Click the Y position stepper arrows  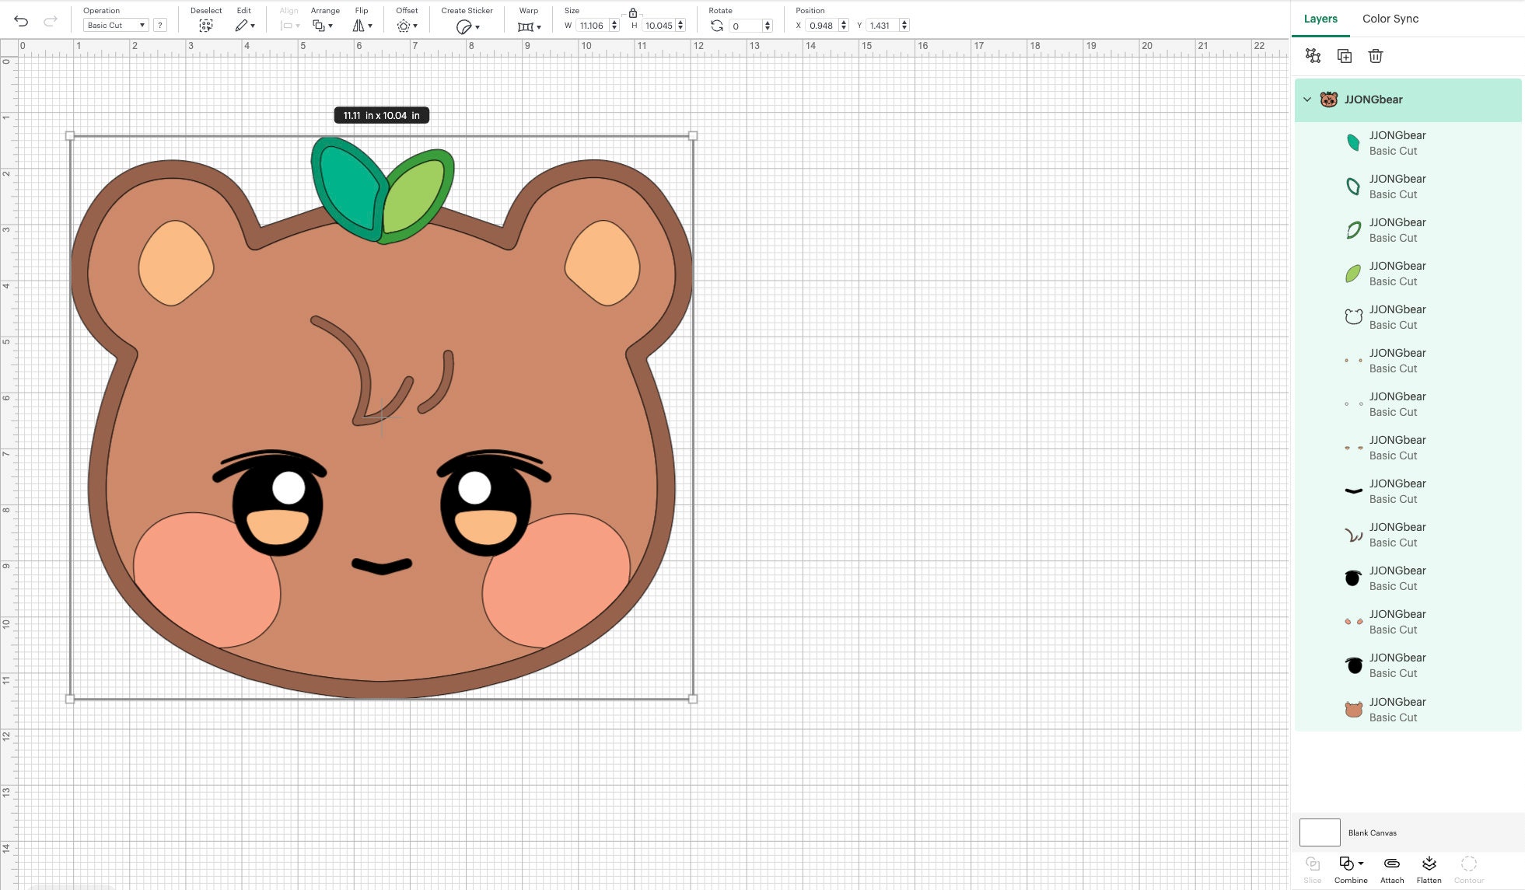[904, 26]
